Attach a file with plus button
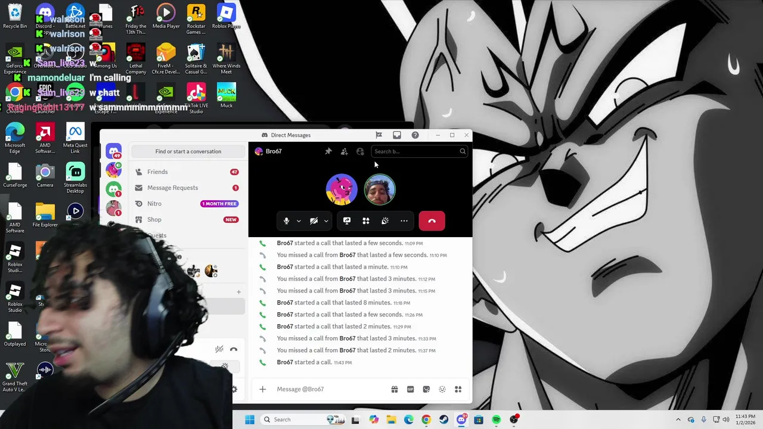This screenshot has height=429, width=763. pyautogui.click(x=262, y=389)
